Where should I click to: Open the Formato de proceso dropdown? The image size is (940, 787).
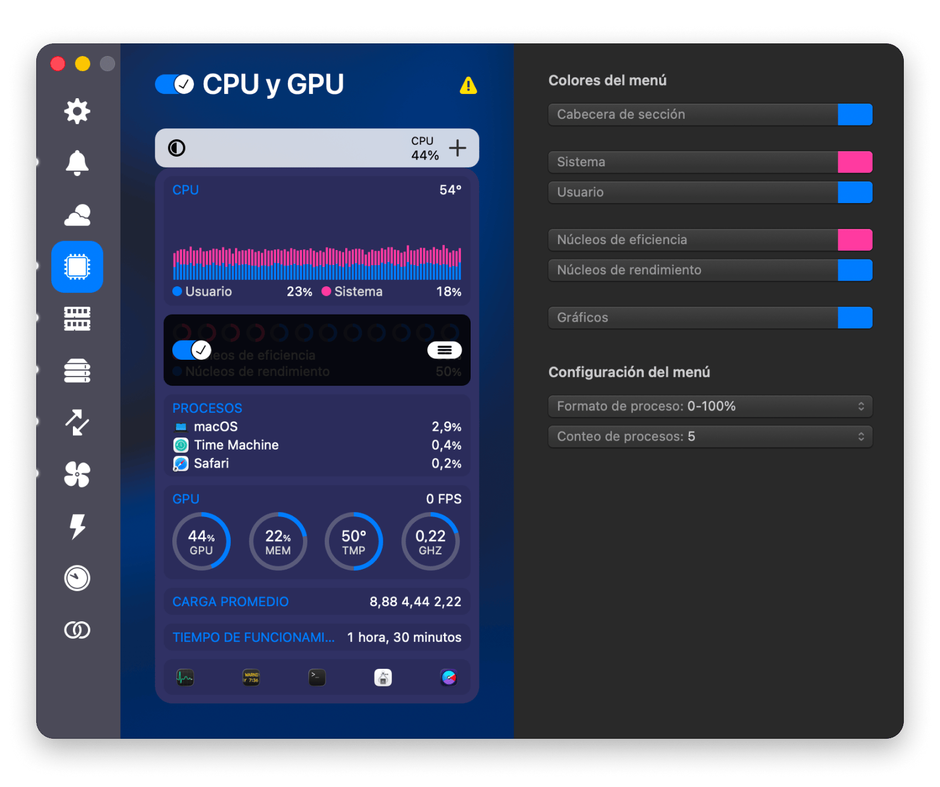pyautogui.click(x=710, y=406)
